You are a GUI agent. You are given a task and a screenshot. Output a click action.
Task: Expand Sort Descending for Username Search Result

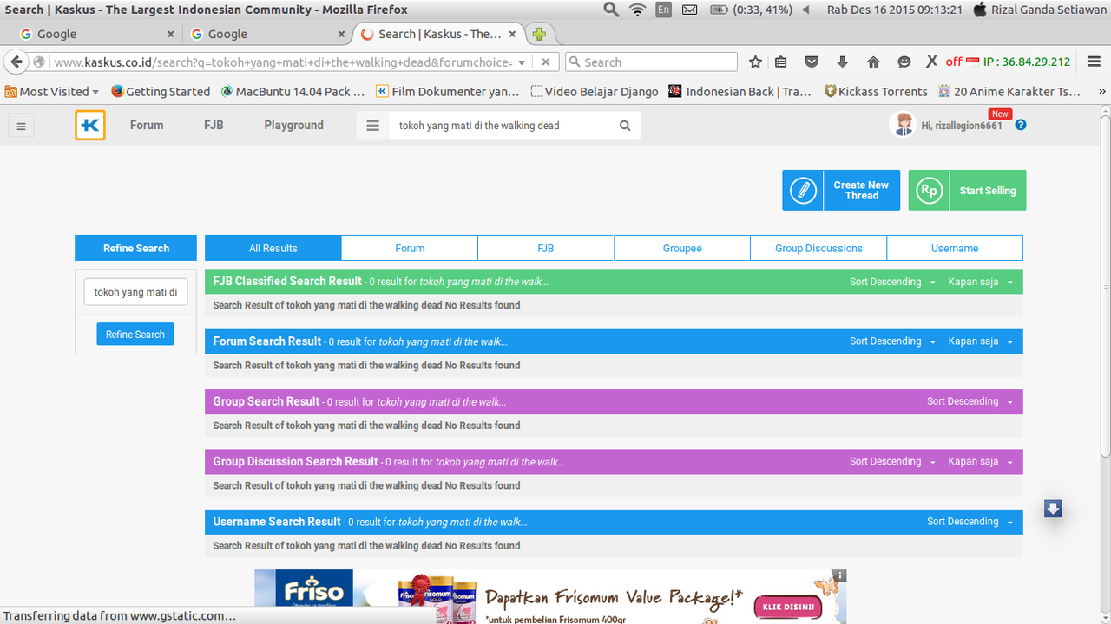click(x=970, y=522)
